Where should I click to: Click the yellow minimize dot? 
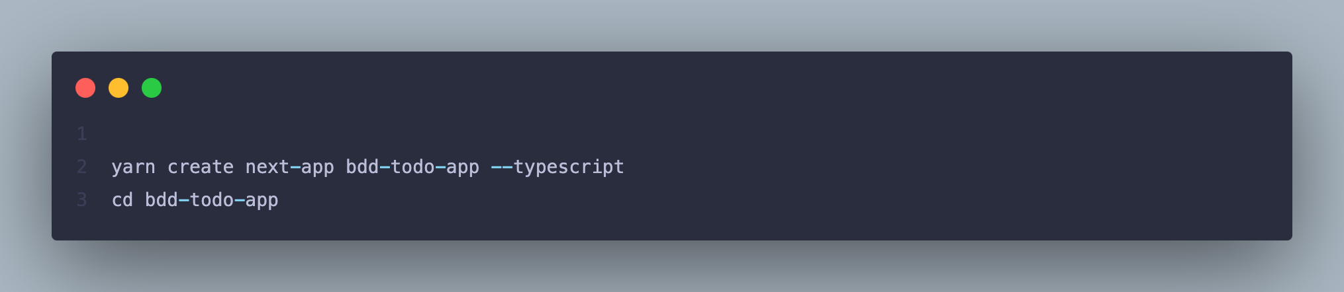tap(119, 88)
